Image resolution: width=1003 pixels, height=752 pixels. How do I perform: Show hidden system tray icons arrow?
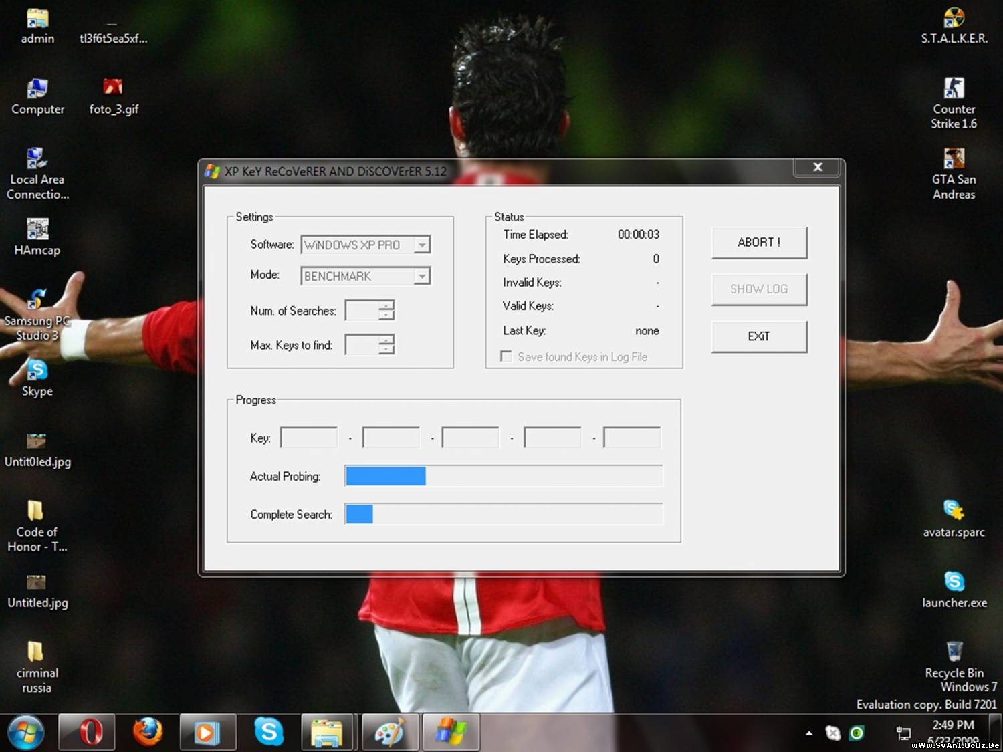(809, 733)
